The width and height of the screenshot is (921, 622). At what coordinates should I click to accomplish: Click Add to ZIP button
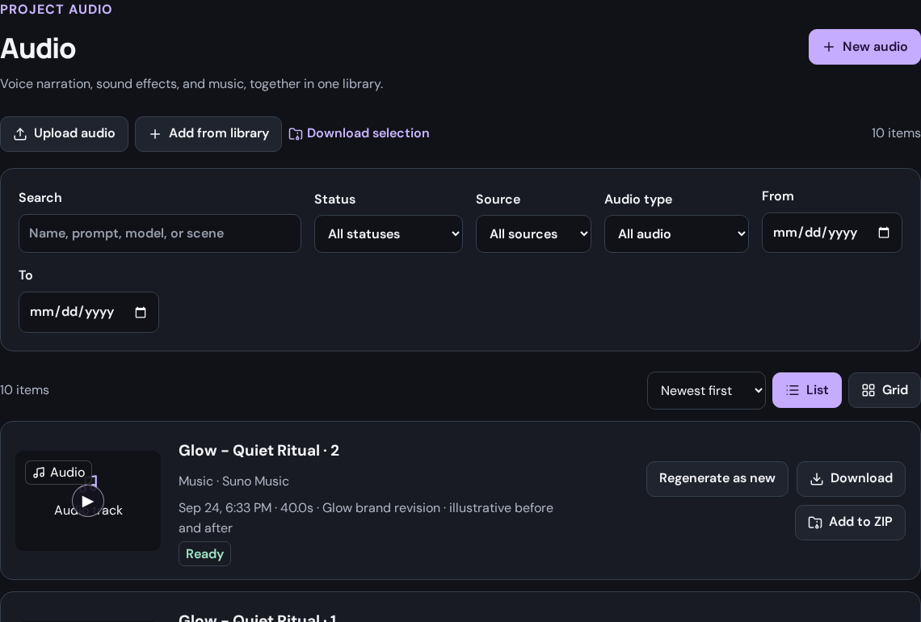pyautogui.click(x=851, y=522)
